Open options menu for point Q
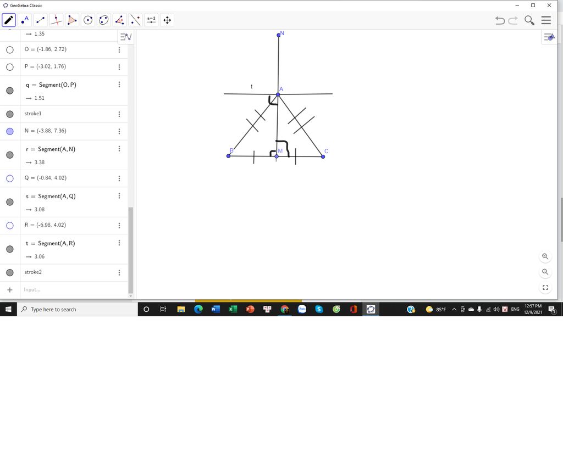The image size is (563, 454). 119,178
